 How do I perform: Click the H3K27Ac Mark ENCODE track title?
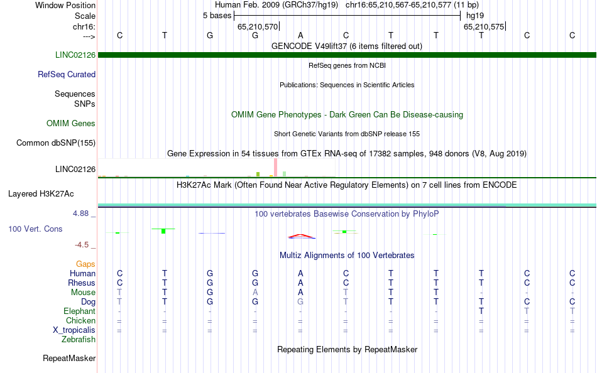[347, 185]
